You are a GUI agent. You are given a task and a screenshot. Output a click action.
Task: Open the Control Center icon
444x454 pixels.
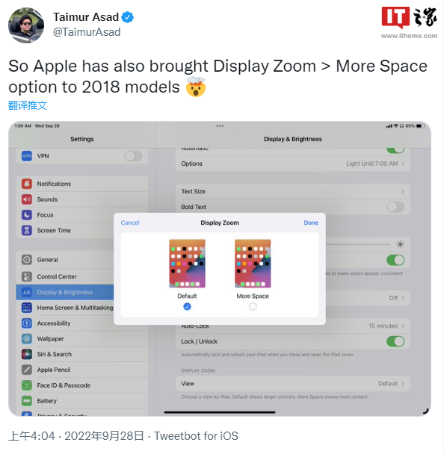point(27,276)
